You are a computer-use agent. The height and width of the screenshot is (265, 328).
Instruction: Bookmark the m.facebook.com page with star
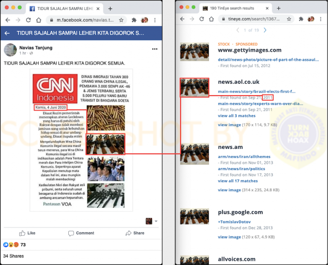(x=121, y=20)
